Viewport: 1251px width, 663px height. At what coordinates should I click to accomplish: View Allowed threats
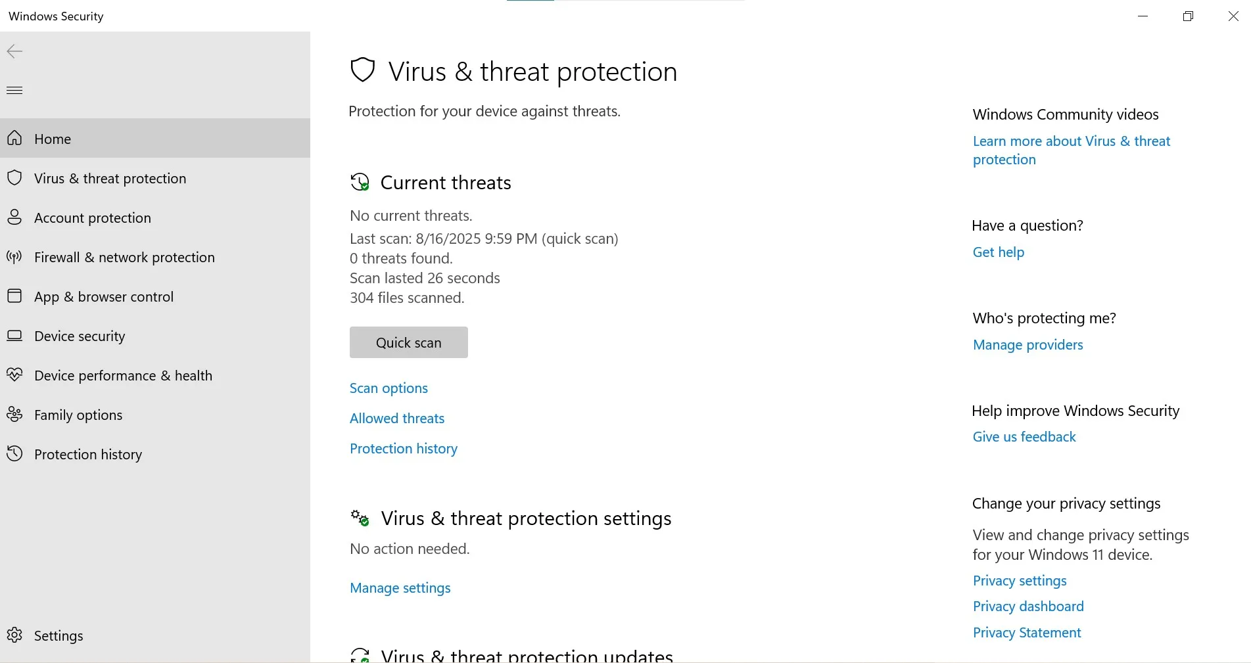pos(396,419)
